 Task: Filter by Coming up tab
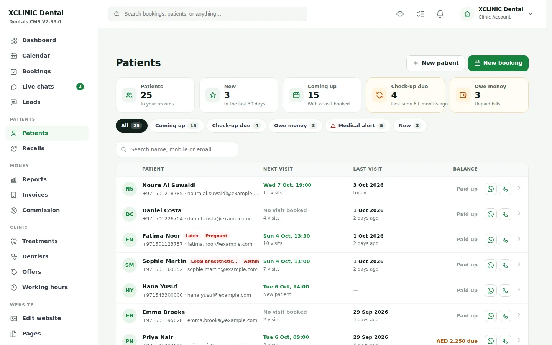(177, 126)
